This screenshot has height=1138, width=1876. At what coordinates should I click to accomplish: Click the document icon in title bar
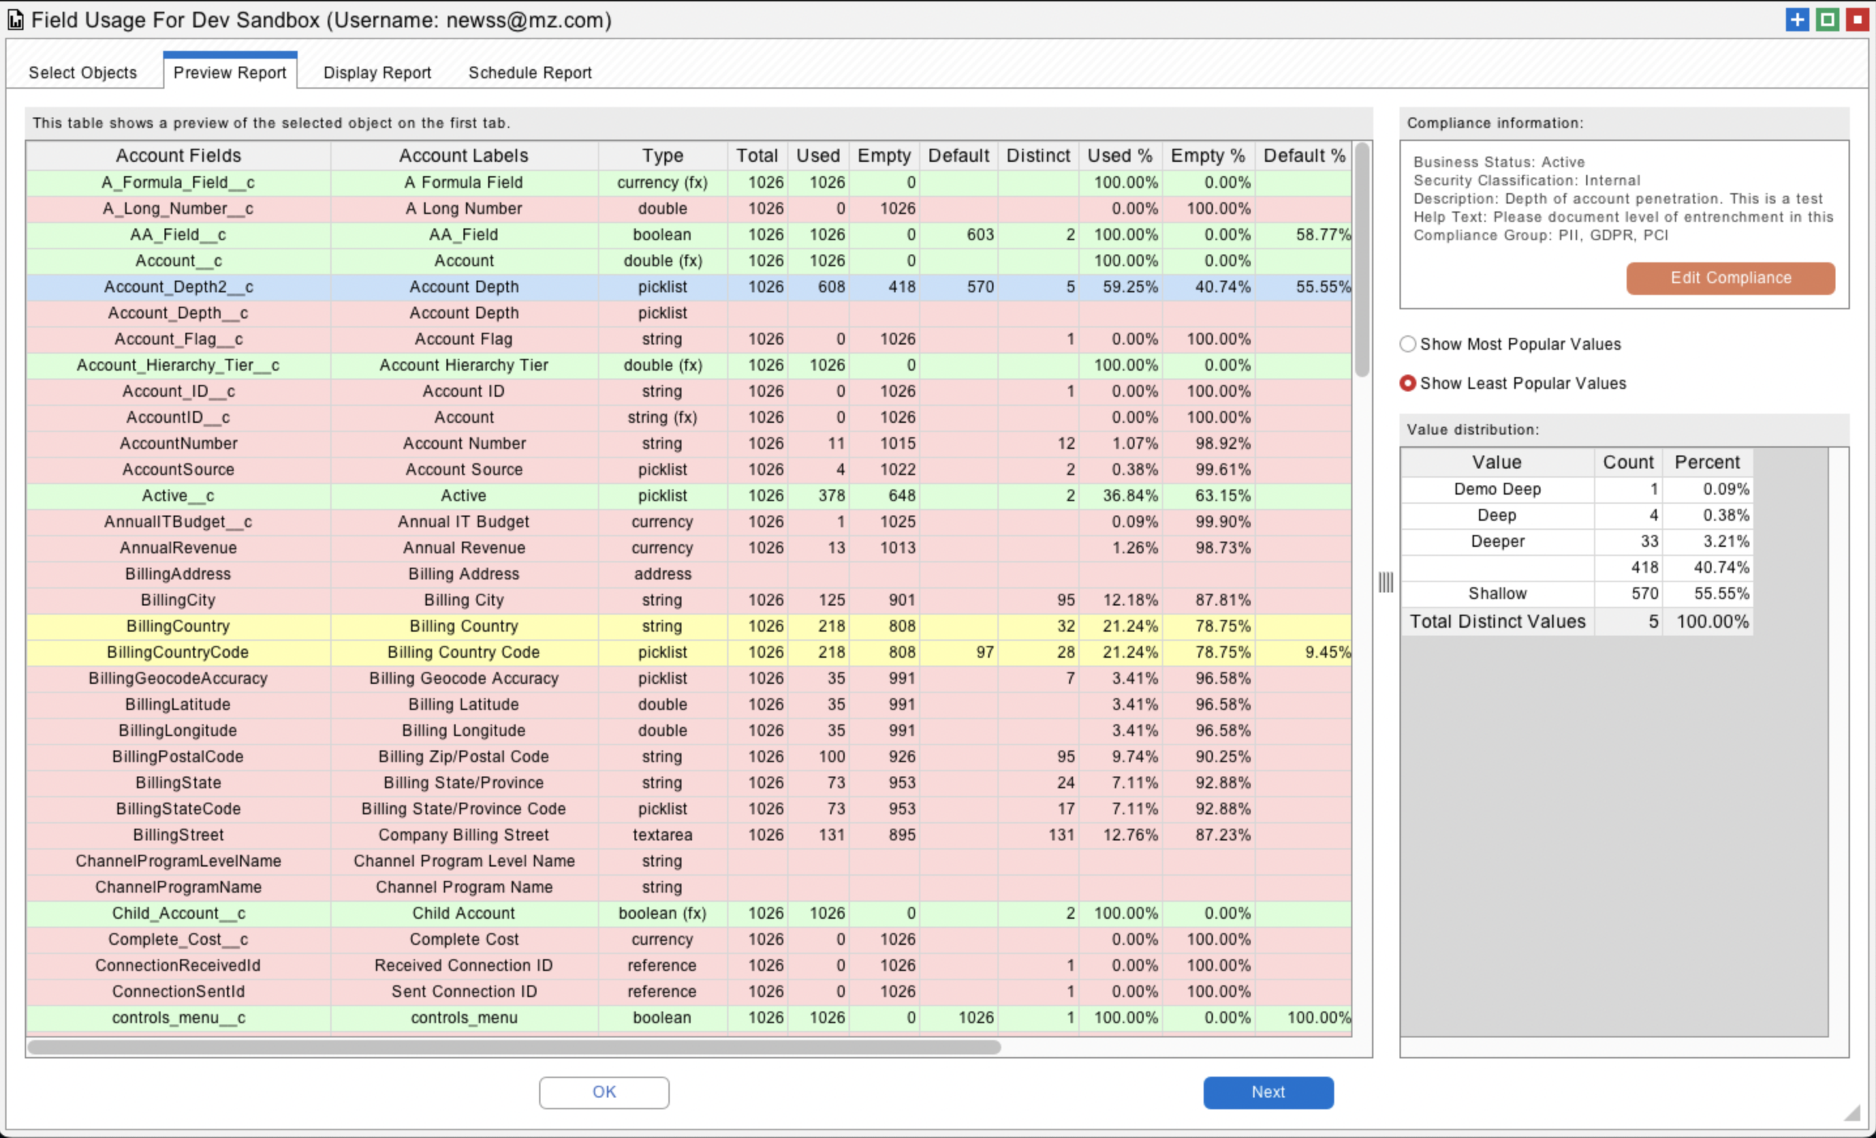tap(15, 20)
